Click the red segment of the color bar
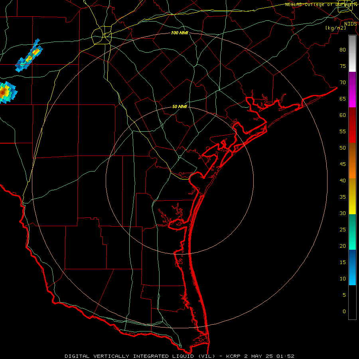 tap(352, 125)
